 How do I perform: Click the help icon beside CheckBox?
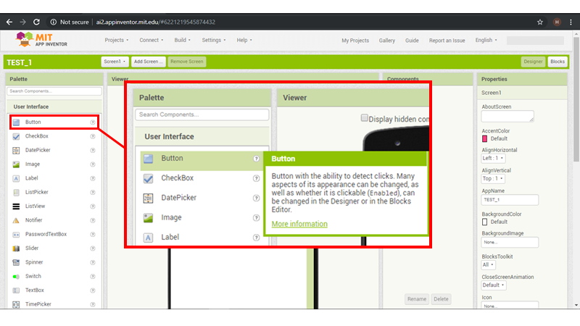(93, 136)
